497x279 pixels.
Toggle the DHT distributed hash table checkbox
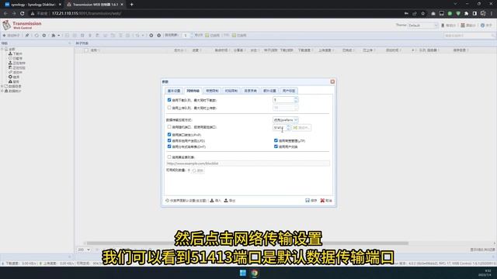click(x=169, y=146)
